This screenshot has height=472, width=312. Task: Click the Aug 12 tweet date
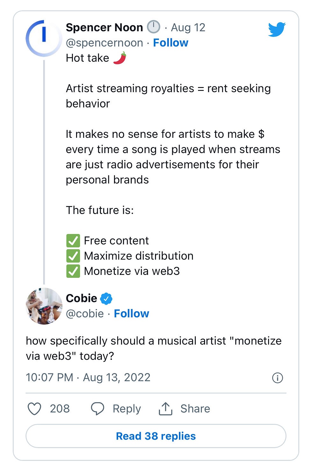coord(188,27)
